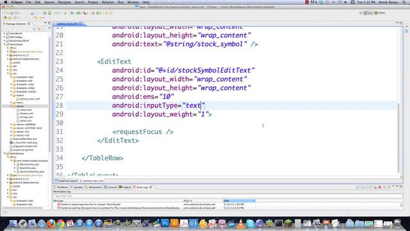410x231 pixels.
Task: Click in the Error Log filter text field
Action: [x=227, y=196]
